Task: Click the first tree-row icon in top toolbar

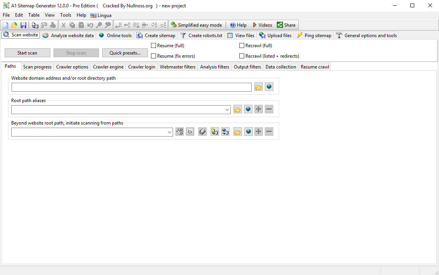Action: pos(118,25)
